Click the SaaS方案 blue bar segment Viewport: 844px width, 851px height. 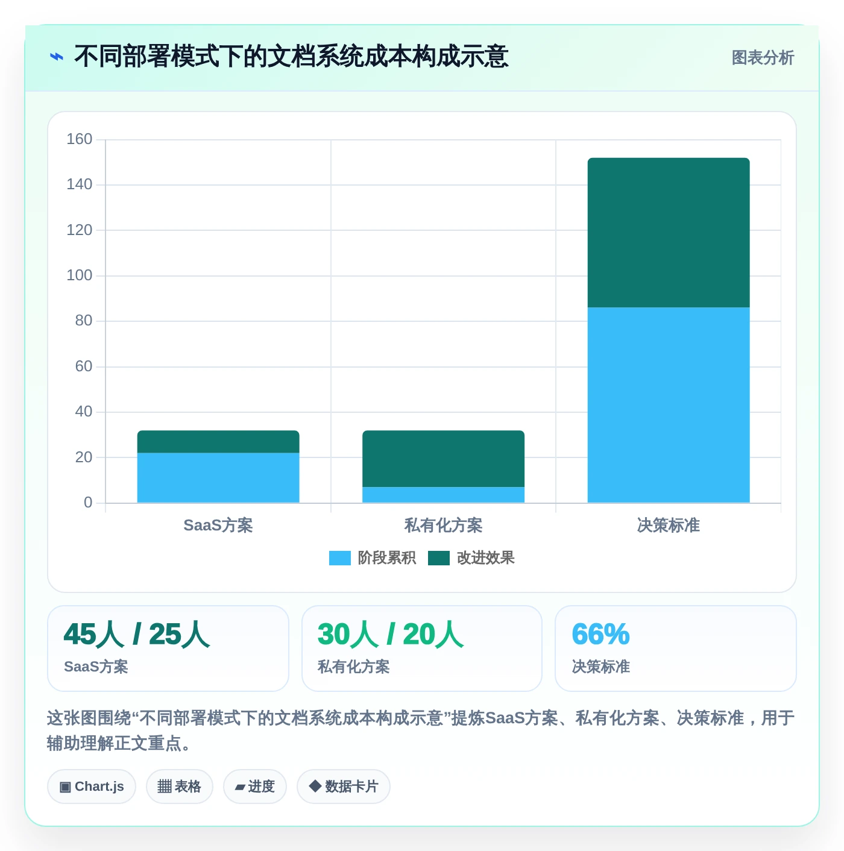tap(218, 478)
